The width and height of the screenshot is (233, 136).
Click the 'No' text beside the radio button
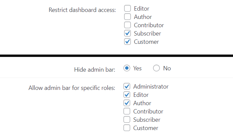[167, 68]
